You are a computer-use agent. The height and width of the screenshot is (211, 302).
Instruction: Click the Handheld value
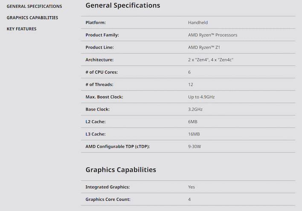coord(198,23)
